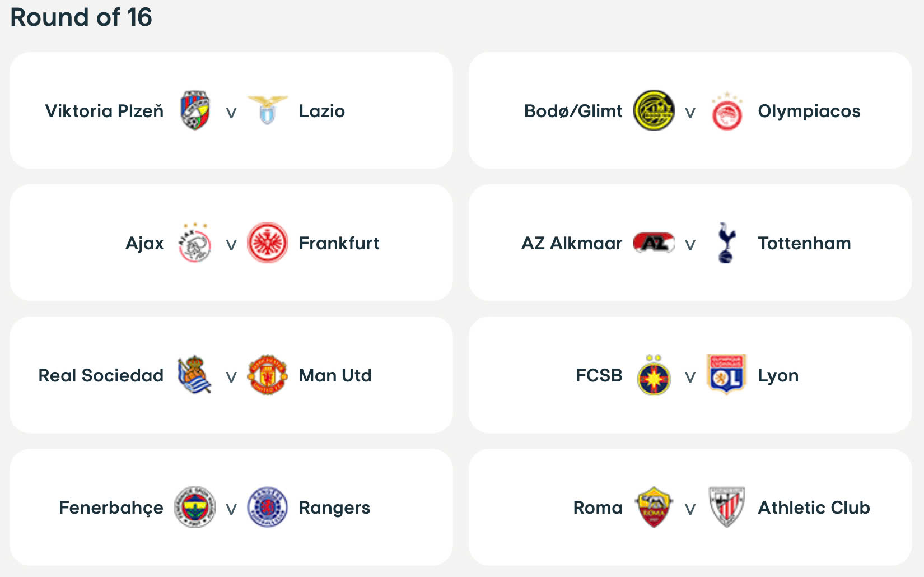Open the Real Sociedad team name link
The width and height of the screenshot is (924, 577).
coord(101,375)
